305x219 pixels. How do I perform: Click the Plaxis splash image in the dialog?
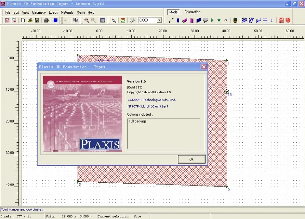pos(83,114)
